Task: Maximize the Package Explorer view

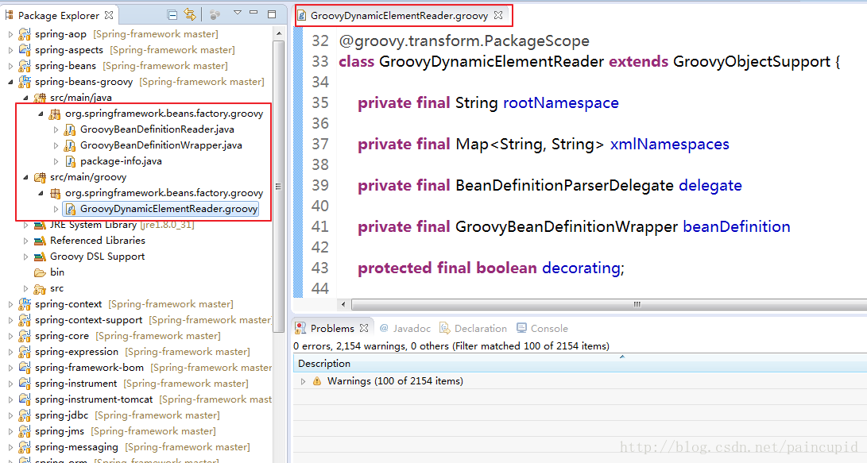Action: coord(272,14)
